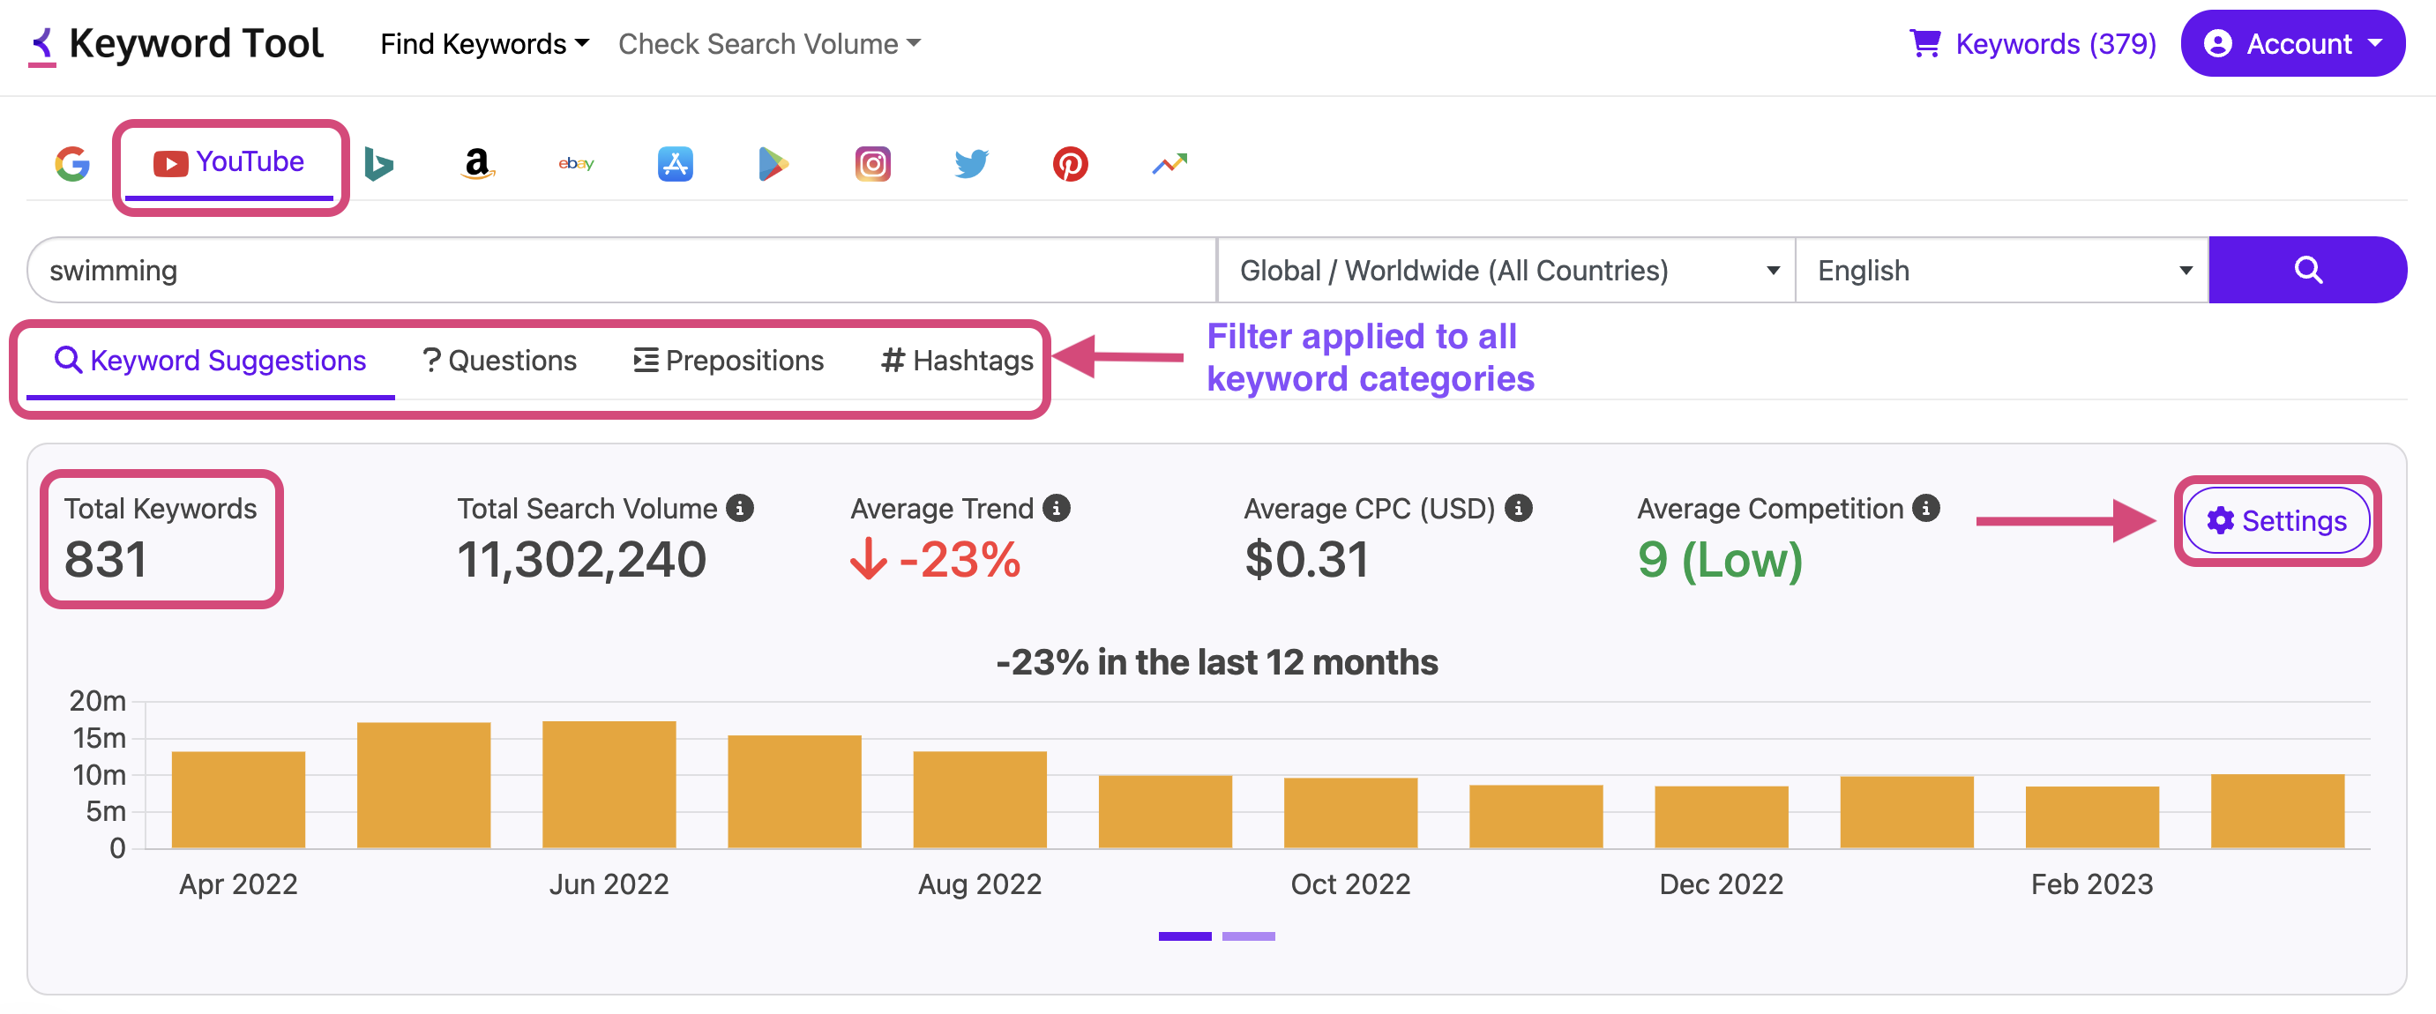Click the Average Competition info tooltip

pos(1924,508)
